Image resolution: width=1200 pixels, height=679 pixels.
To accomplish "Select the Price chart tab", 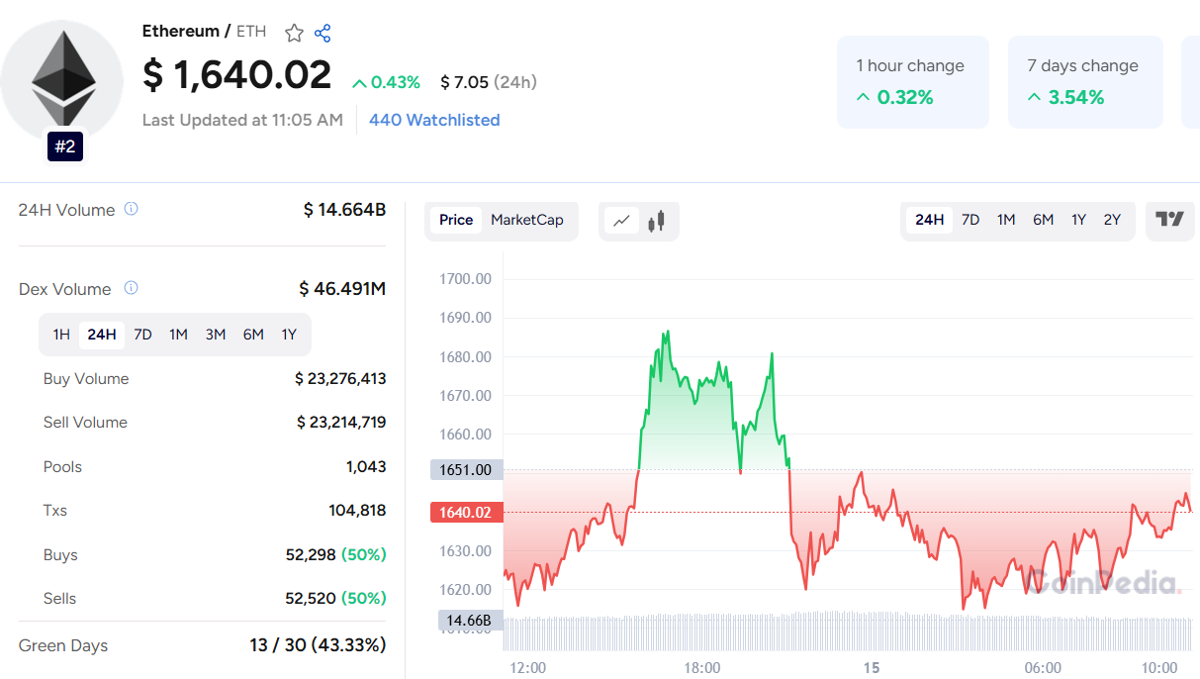I will 456,220.
